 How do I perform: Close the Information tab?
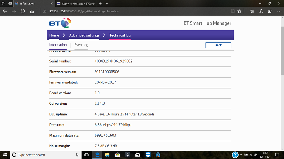pos(52,3)
